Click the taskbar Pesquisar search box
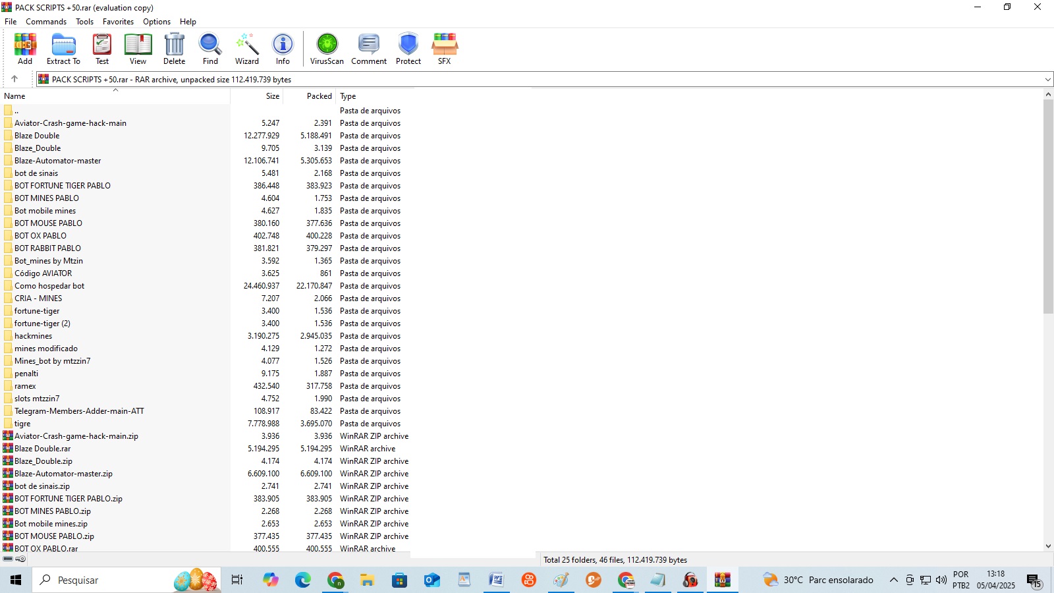 (x=126, y=580)
